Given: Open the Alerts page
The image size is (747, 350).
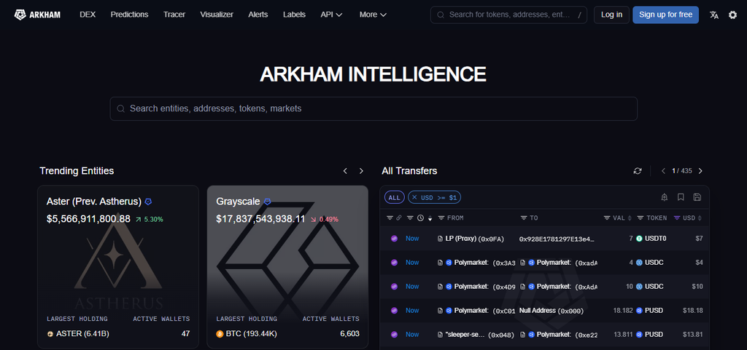Looking at the screenshot, I should 258,15.
